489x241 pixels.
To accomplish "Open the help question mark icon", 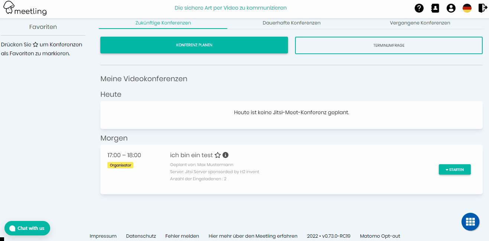I will click(419, 8).
